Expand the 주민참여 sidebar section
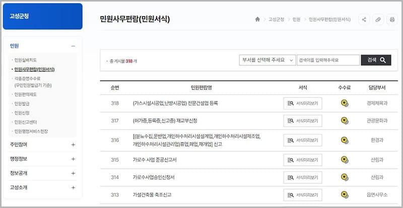Image resolution: width=403 pixels, height=208 pixels. pos(73,145)
